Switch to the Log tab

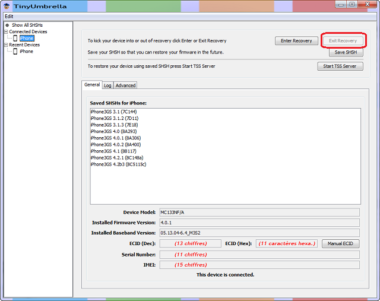coord(107,85)
